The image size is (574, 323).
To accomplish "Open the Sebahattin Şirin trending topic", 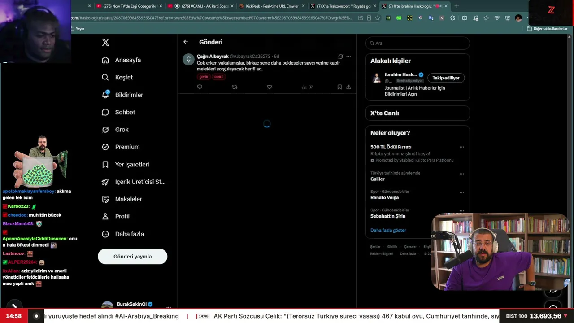I will 388,216.
